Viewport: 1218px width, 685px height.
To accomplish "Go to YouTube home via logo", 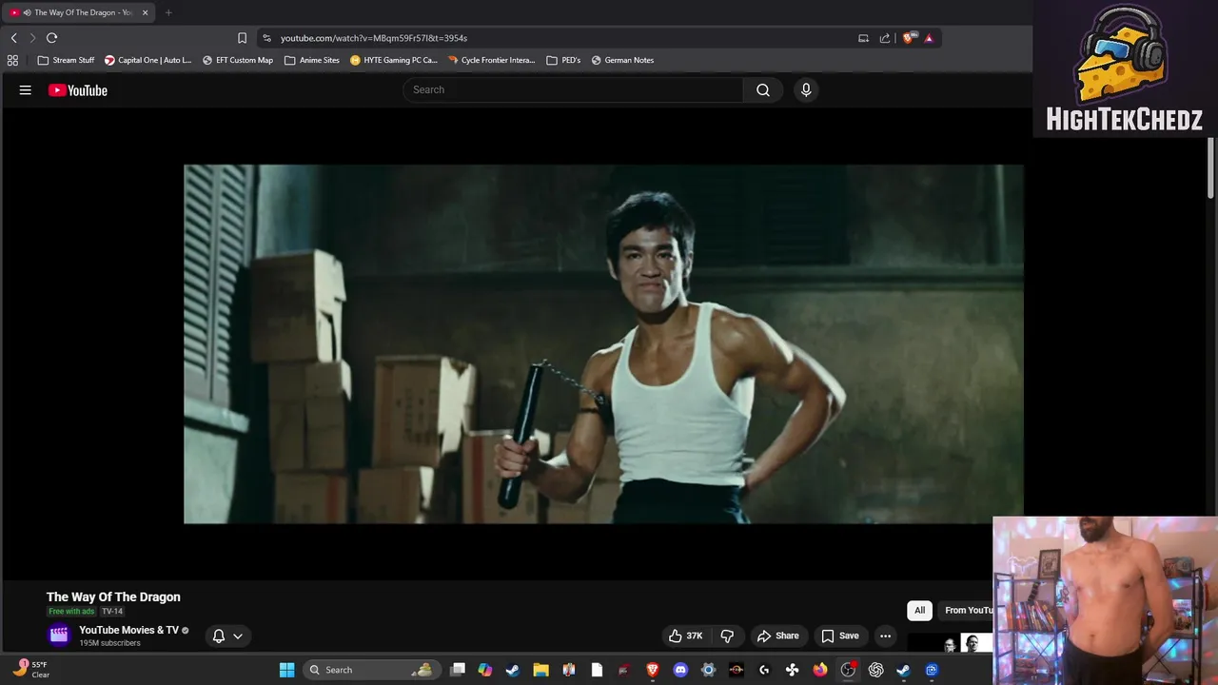I will pos(78,90).
